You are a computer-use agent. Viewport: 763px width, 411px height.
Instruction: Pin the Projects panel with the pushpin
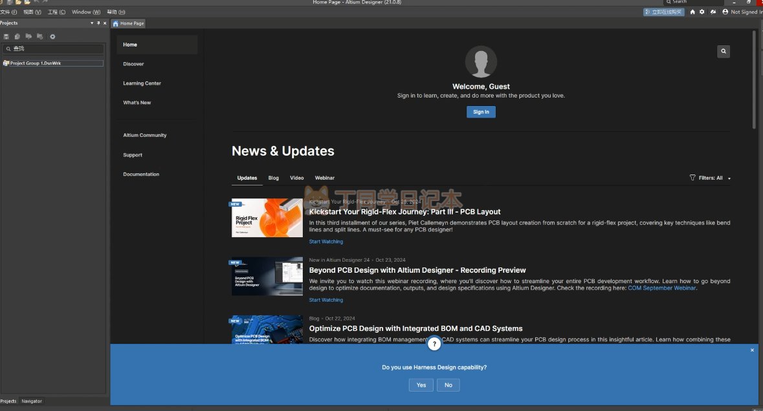click(x=98, y=23)
